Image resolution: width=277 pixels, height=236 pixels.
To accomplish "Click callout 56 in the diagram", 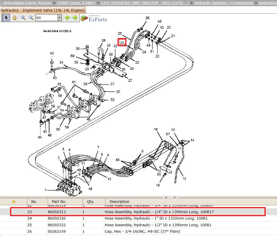I will tap(67, 127).
